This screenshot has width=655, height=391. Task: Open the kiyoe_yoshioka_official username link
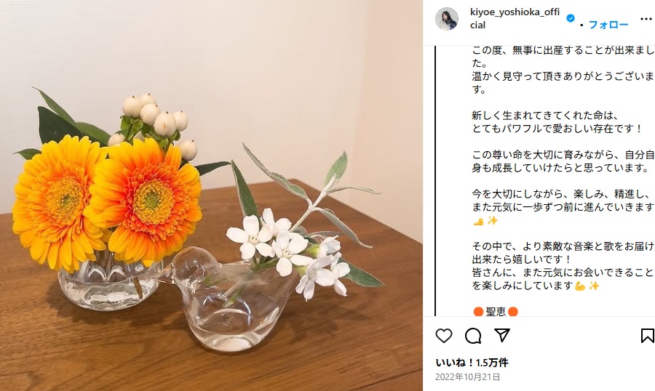pos(515,18)
